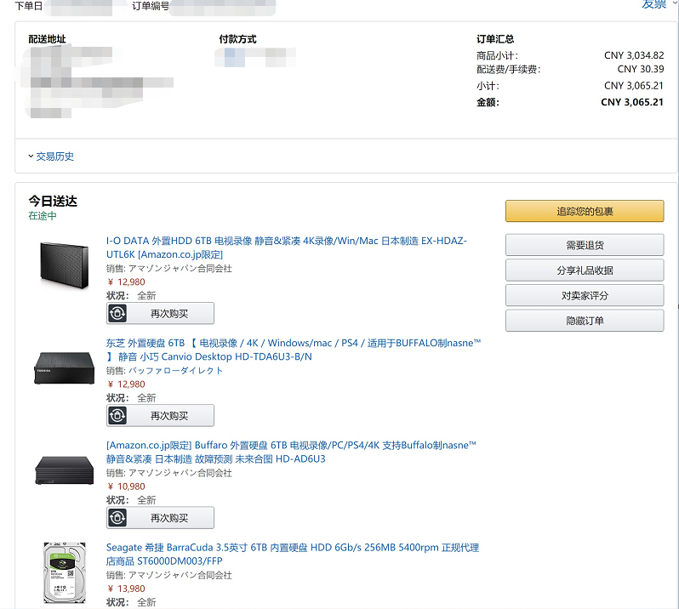Click the 需要退货 return items button
The image size is (679, 609).
(x=585, y=245)
